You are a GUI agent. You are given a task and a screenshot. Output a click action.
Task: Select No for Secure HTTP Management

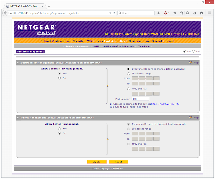(59, 78)
